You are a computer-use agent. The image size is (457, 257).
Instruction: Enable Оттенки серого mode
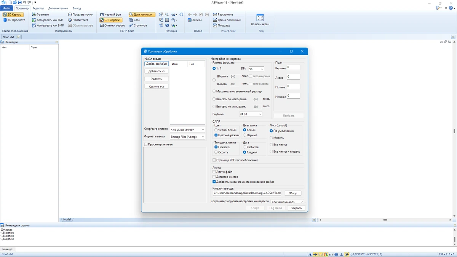112,26
